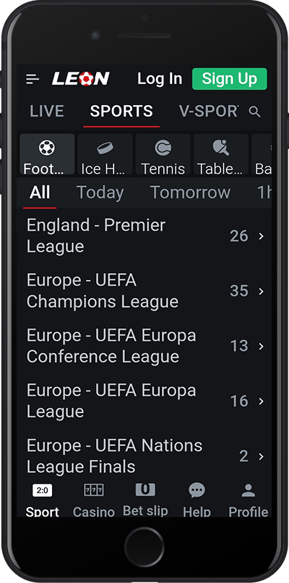Switch to the V-SPORT tab

coord(209,112)
